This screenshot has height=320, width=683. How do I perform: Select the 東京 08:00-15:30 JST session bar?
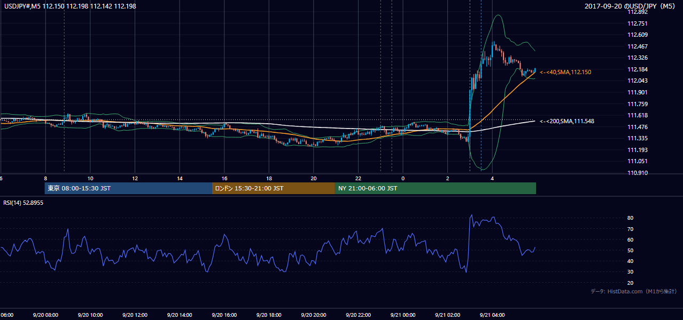coord(128,188)
